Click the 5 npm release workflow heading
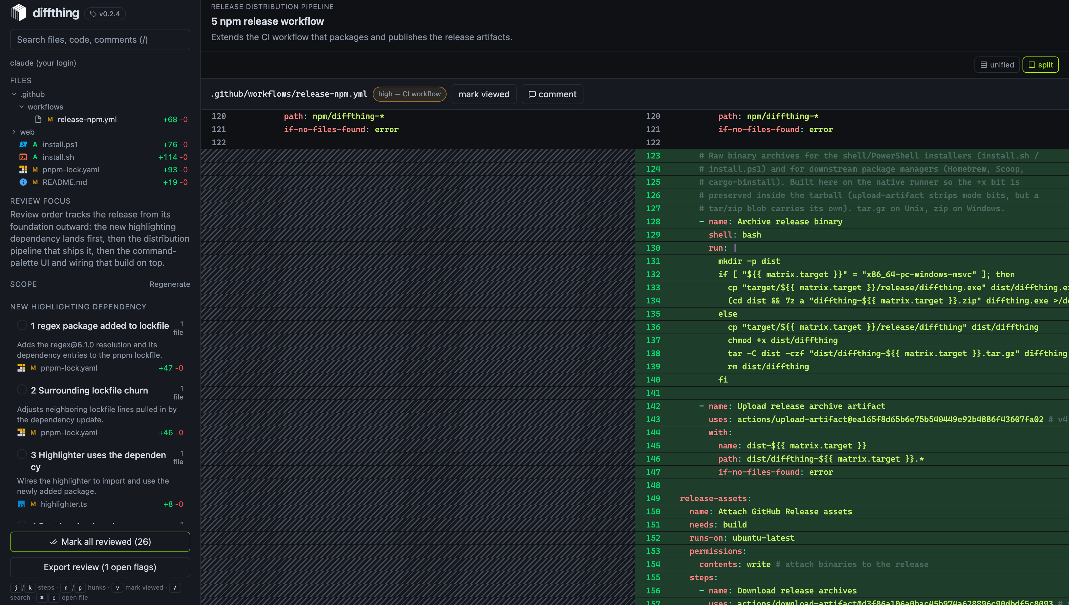Viewport: 1069px width, 605px height. tap(267, 21)
